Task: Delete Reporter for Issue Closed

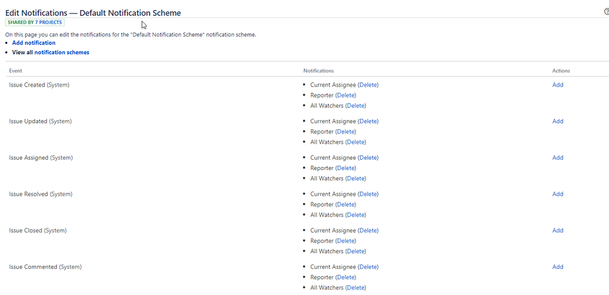Action: tap(346, 241)
